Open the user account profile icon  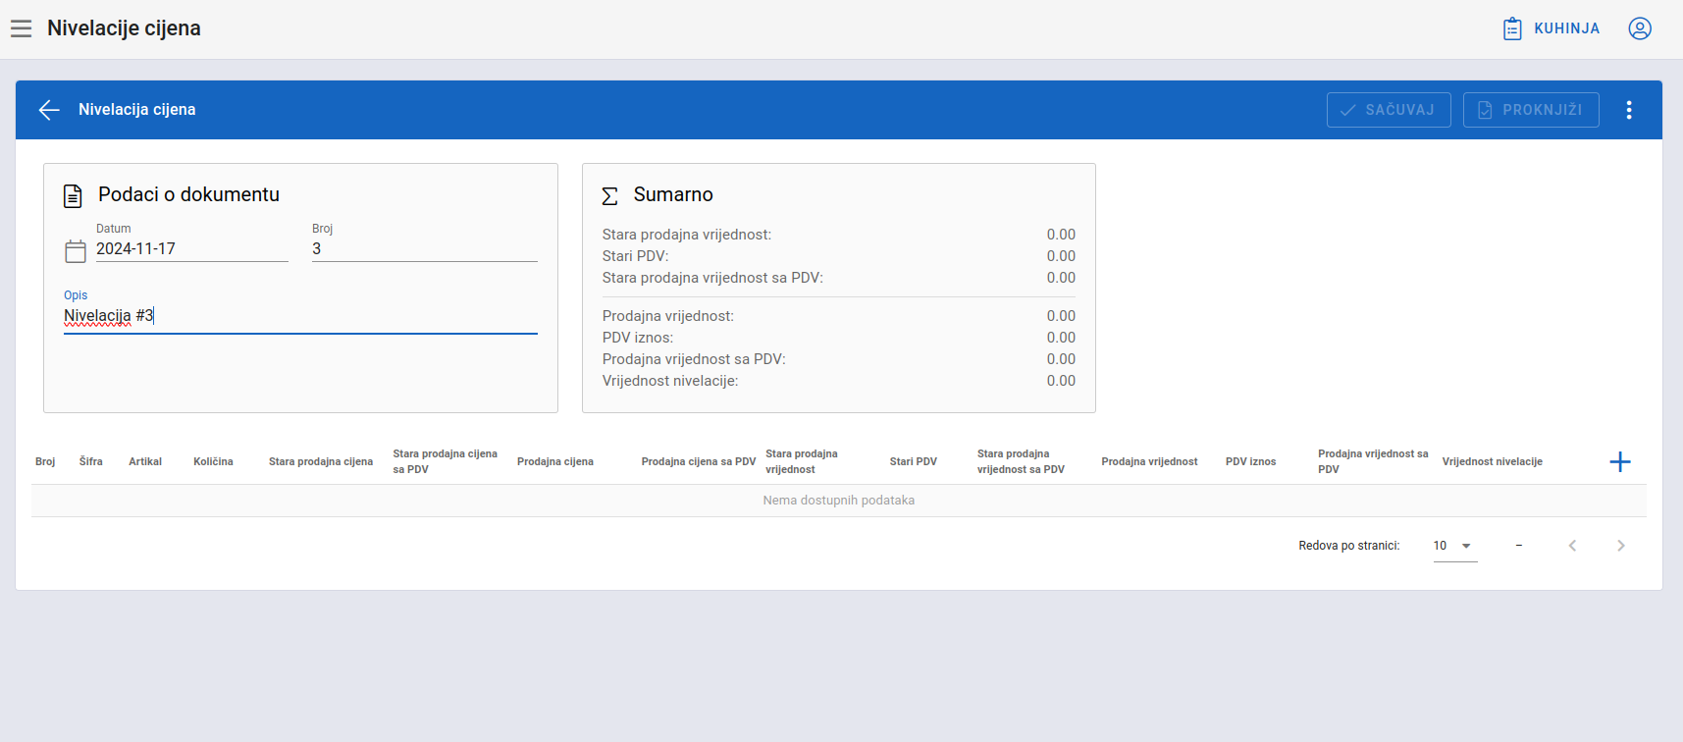pos(1640,28)
